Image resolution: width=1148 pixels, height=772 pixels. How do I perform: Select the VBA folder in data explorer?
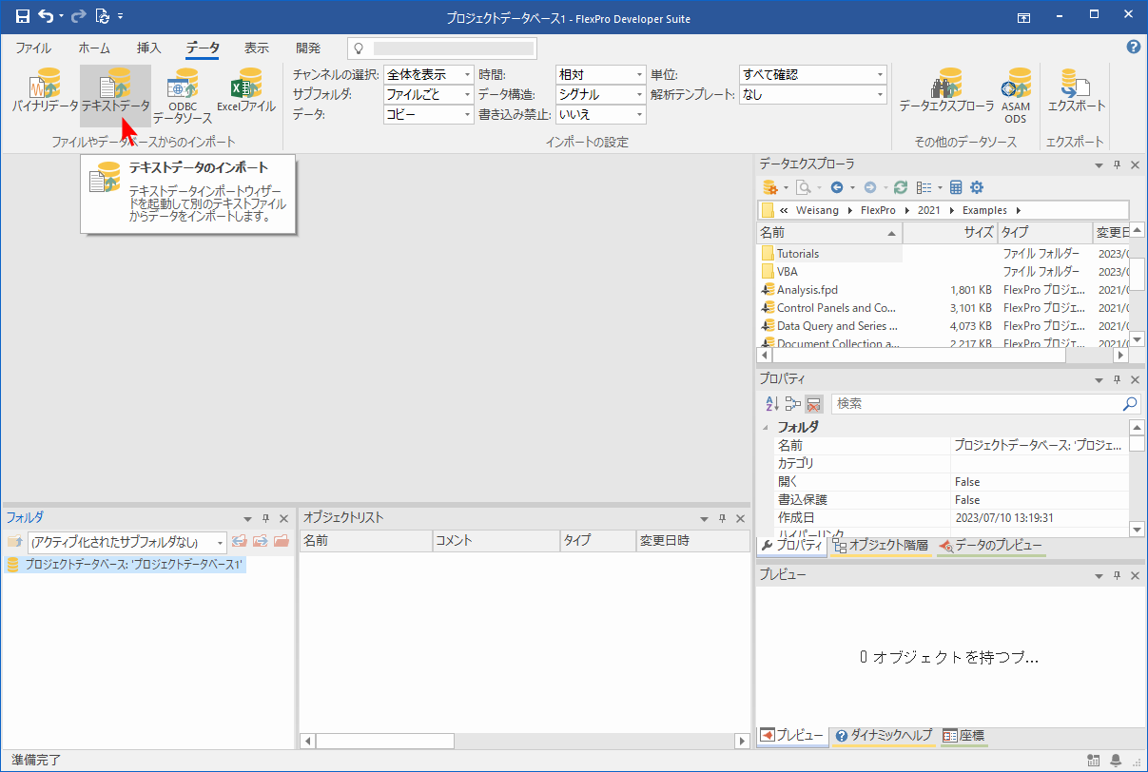787,272
